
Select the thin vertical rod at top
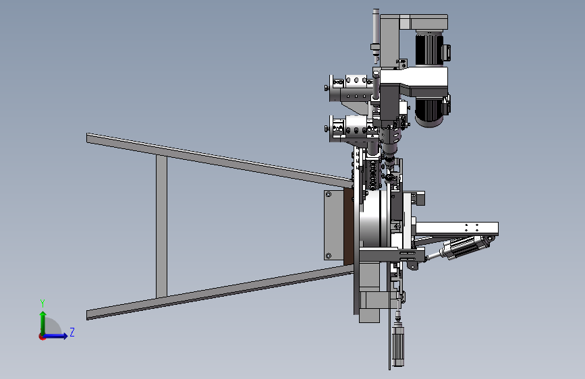pos(376,36)
